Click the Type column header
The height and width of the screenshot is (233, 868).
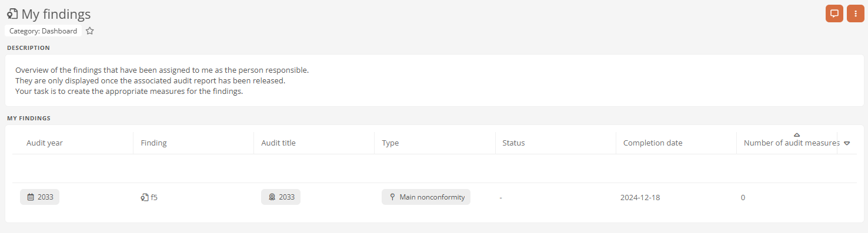click(x=390, y=143)
